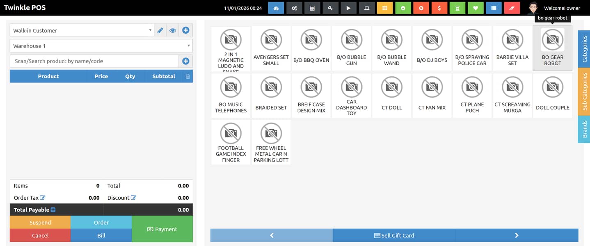Click the green Payment button

[x=162, y=229]
